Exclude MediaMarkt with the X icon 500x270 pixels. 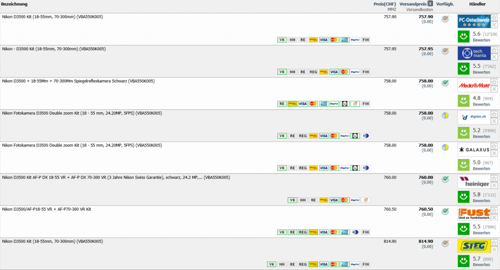(494, 89)
